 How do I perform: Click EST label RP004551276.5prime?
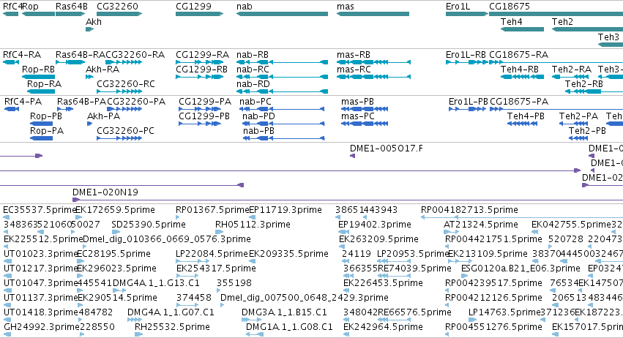tap(493, 327)
